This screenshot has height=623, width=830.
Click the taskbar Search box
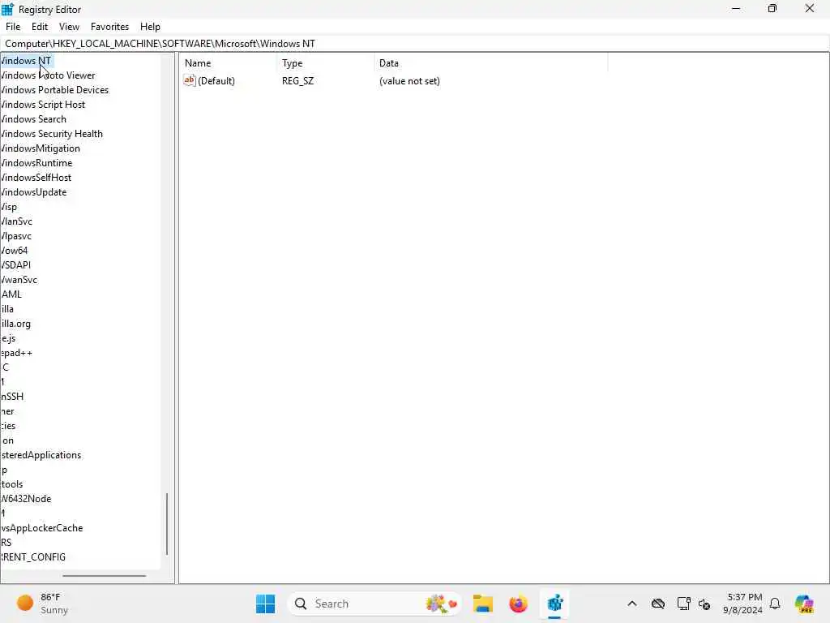374,604
